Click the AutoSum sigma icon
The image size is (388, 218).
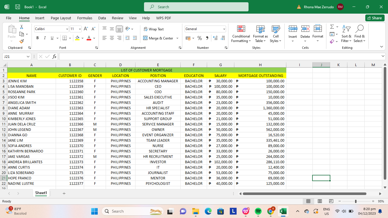(x=332, y=27)
